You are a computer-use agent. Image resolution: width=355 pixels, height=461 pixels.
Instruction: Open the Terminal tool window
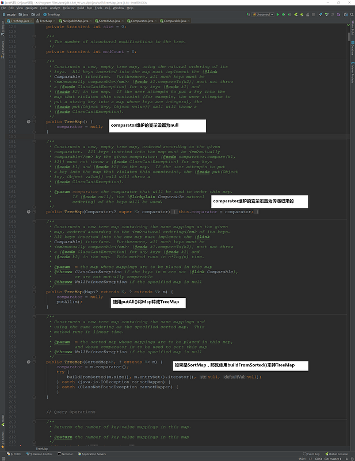65,454
